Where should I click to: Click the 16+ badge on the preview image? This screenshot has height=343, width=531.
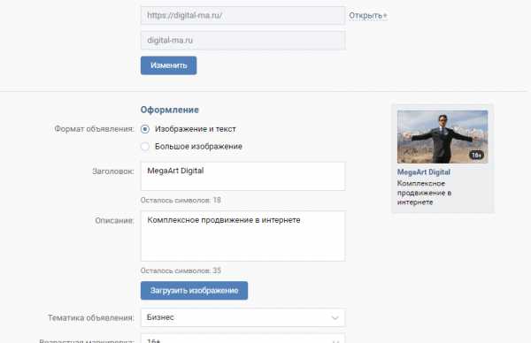(x=476, y=155)
